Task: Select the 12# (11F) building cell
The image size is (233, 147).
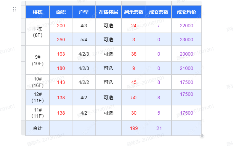Action: click(38, 97)
